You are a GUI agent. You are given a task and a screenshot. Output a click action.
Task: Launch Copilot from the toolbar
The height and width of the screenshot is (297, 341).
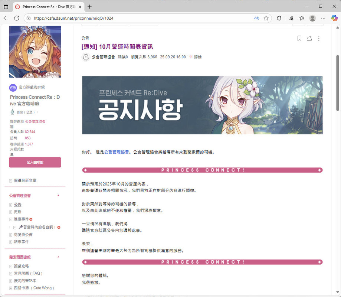pyautogui.click(x=334, y=18)
